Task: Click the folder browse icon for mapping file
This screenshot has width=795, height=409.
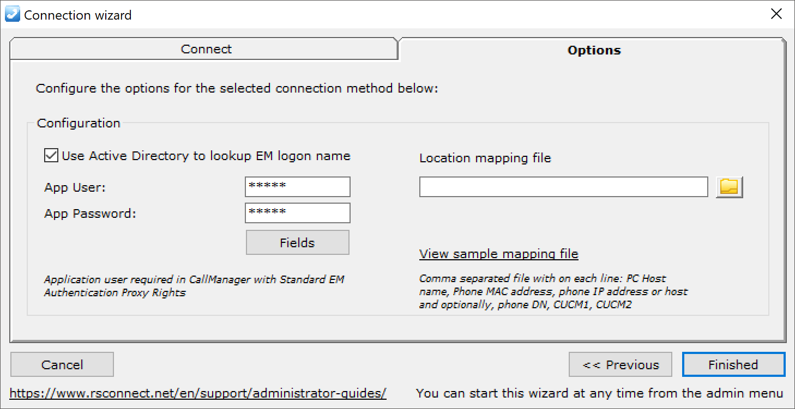Action: [730, 187]
